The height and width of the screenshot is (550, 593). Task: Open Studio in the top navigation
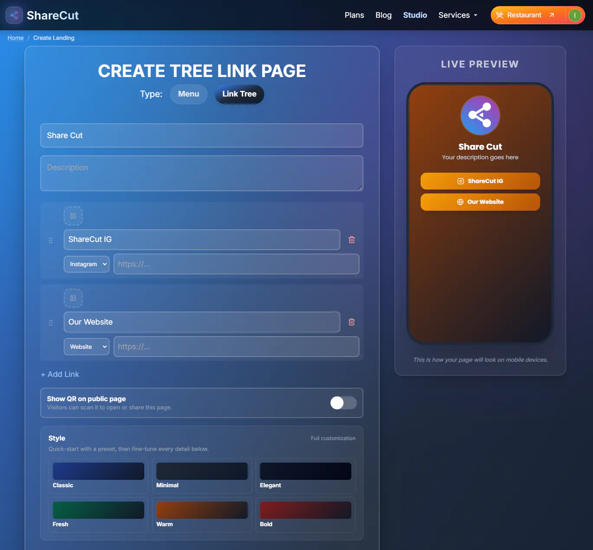(415, 15)
